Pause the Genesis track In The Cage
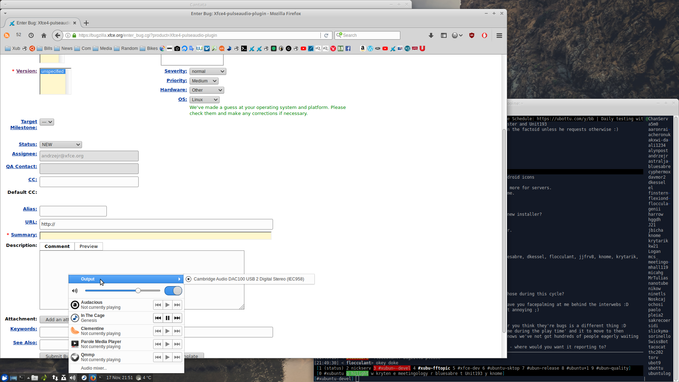The height and width of the screenshot is (382, 679). 168,318
